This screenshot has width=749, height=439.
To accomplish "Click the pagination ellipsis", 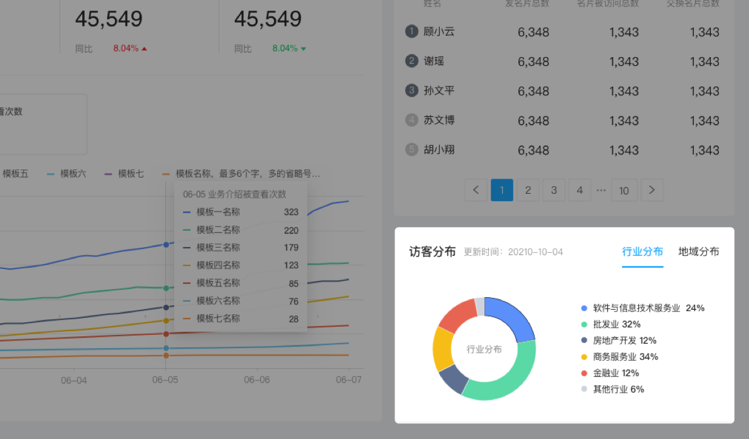I will coord(601,190).
